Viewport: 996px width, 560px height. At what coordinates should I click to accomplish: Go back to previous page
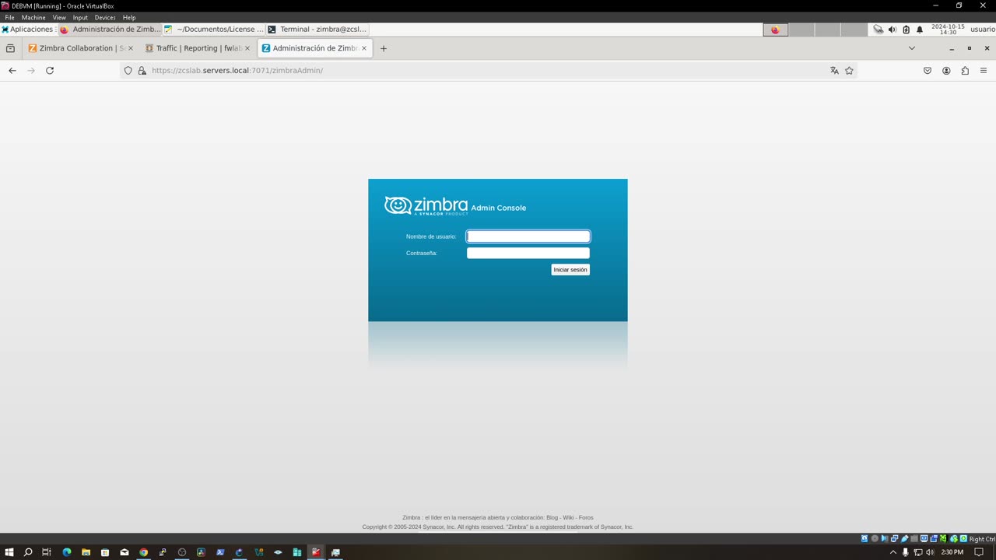click(x=12, y=71)
